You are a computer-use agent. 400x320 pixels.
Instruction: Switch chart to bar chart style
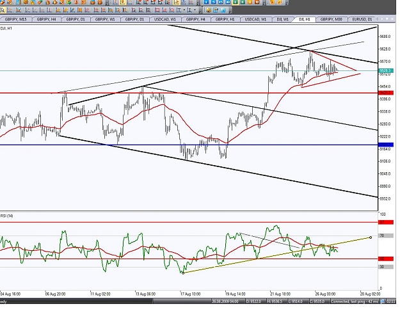pyautogui.click(x=115, y=3)
